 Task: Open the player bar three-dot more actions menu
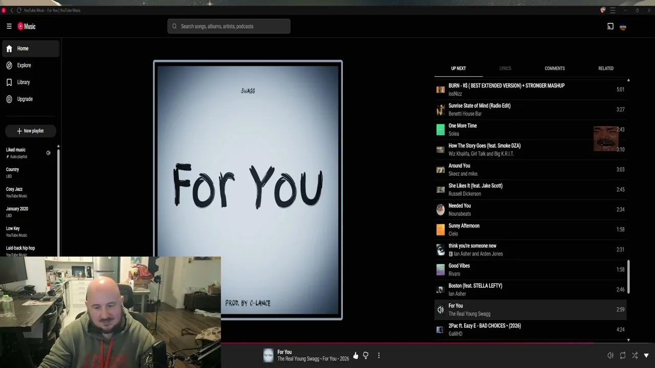click(379, 355)
